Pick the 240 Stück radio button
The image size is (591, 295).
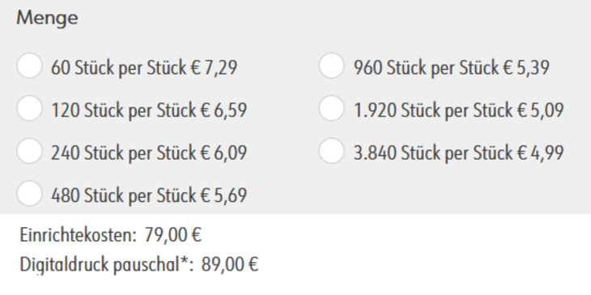[x=29, y=150]
